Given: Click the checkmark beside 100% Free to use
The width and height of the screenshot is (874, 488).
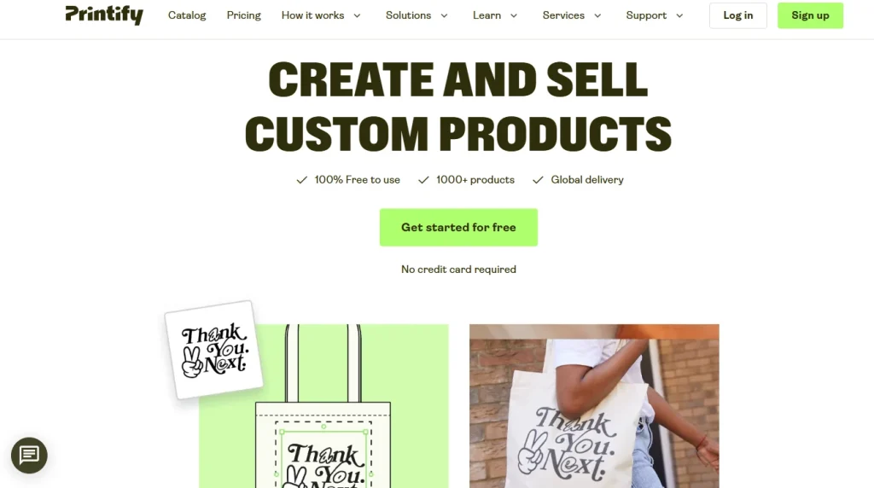Looking at the screenshot, I should pyautogui.click(x=301, y=180).
